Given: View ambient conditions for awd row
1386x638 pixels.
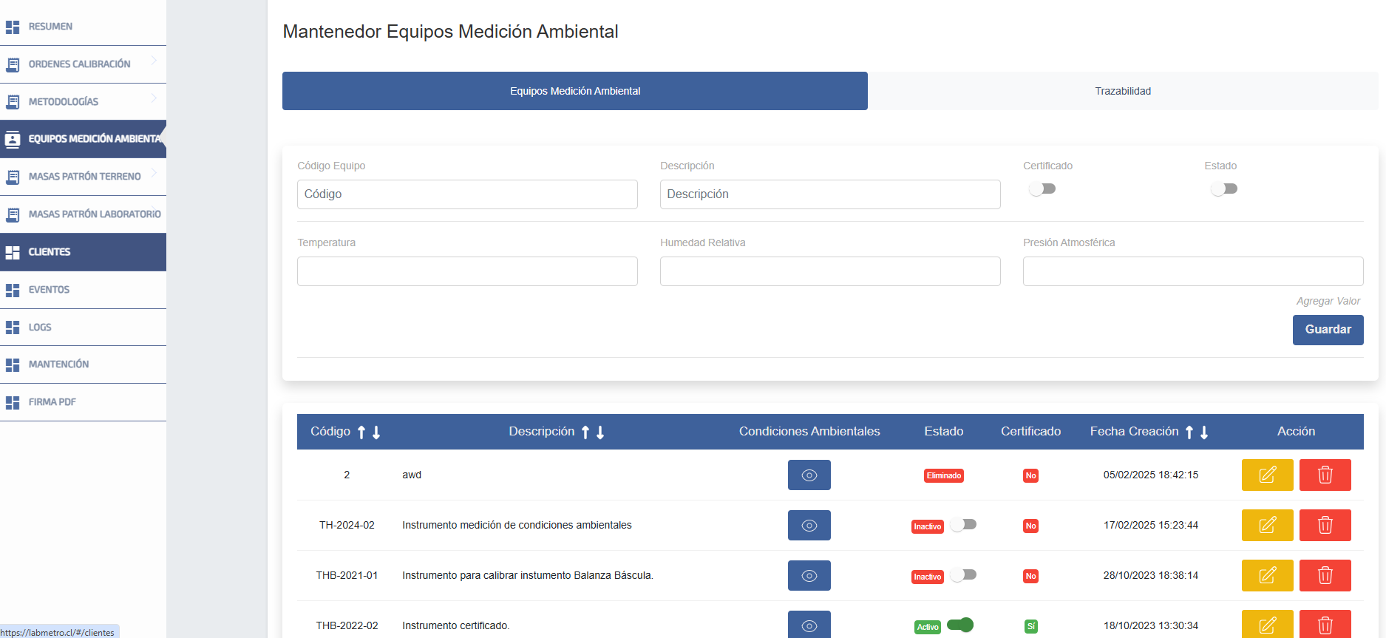Looking at the screenshot, I should [x=809, y=475].
